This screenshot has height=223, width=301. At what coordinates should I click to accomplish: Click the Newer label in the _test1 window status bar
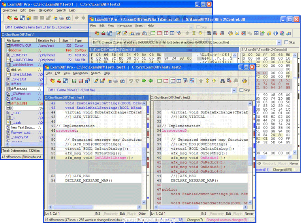pos(249,214)
